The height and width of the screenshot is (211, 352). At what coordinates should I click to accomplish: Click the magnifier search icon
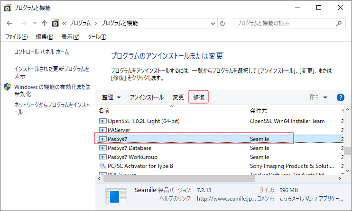[x=339, y=23]
